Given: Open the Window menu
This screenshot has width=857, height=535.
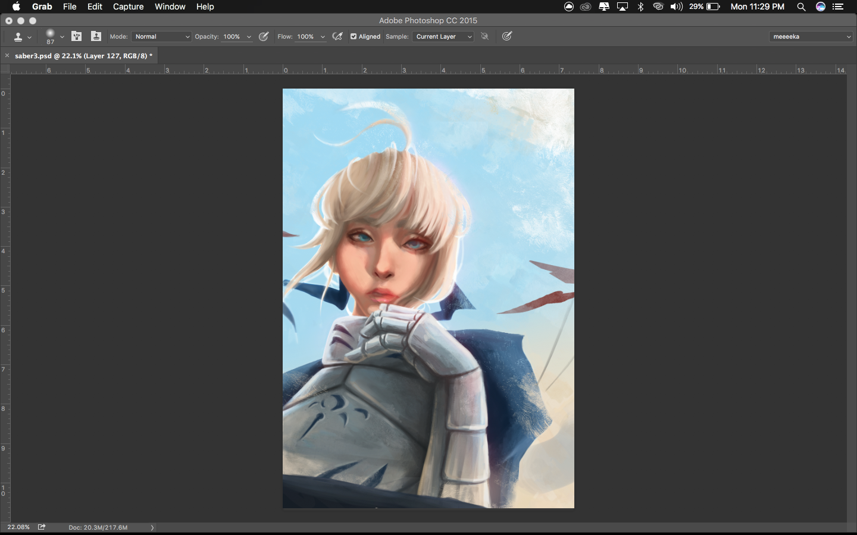Looking at the screenshot, I should (170, 7).
